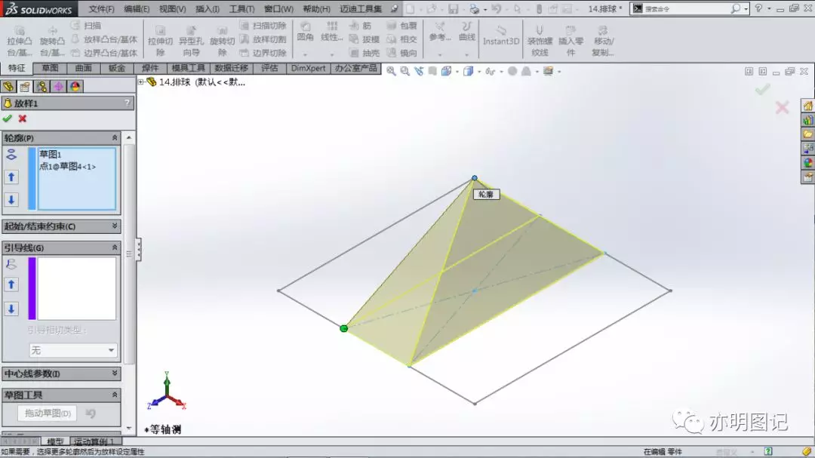The width and height of the screenshot is (815, 458).
Task: Accept the loft with the green checkmark
Action: pyautogui.click(x=8, y=118)
